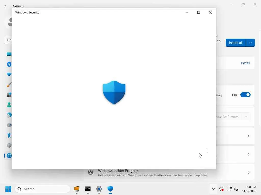261x195 pixels.
Task: Select the Windows Update sync icon in sidebar
Action: tap(9, 156)
